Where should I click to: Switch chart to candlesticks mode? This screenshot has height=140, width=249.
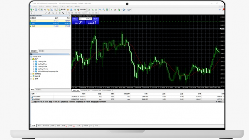93,10
